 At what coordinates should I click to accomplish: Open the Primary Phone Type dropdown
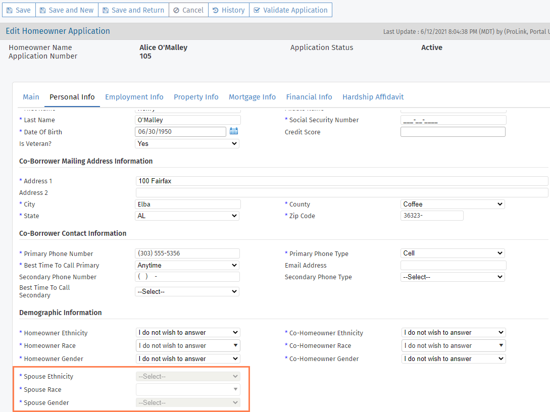pyautogui.click(x=453, y=253)
